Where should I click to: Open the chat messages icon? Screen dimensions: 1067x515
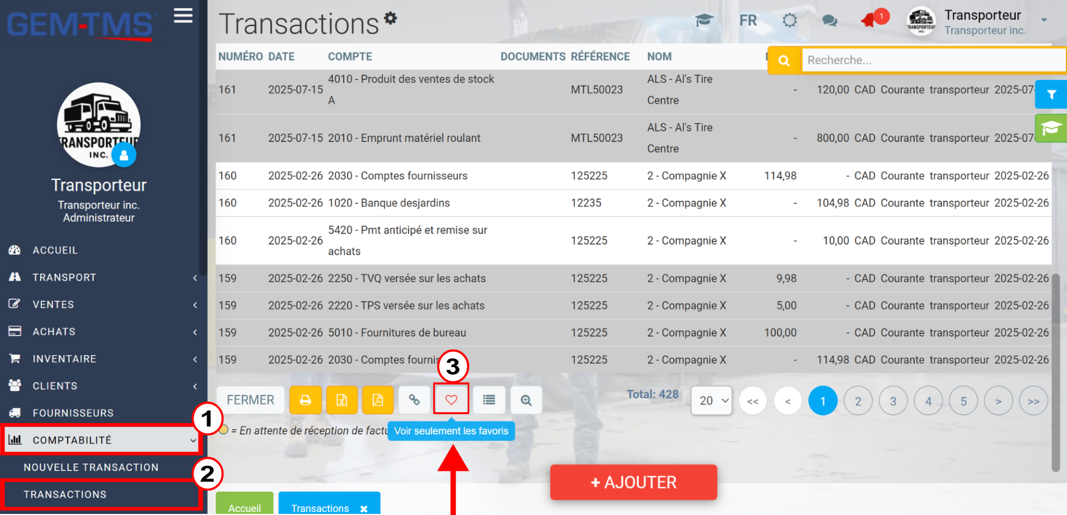[x=829, y=21]
